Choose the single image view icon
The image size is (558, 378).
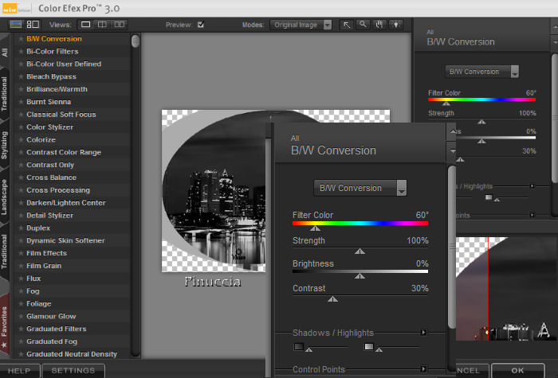click(x=85, y=25)
